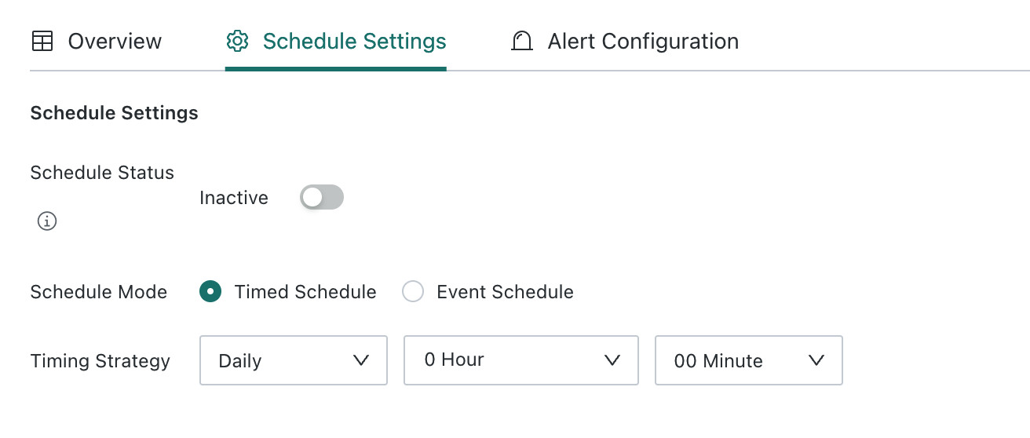
Task: Click the Schedule Status field label
Action: [x=102, y=172]
